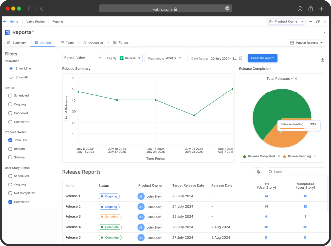Expand the Project Vabro dropdown
This screenshot has height=246, width=331.
point(83,58)
